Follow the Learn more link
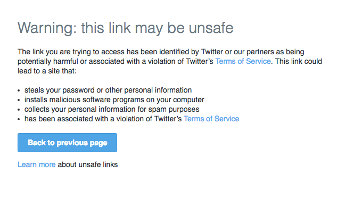Screen dimensions: 362x199 [x=37, y=164]
